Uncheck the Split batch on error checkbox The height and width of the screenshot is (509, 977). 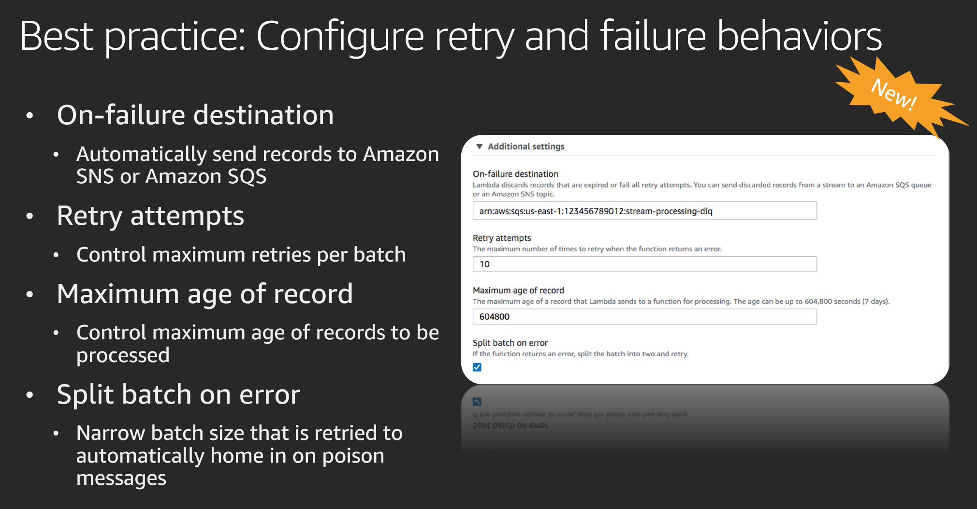(477, 367)
